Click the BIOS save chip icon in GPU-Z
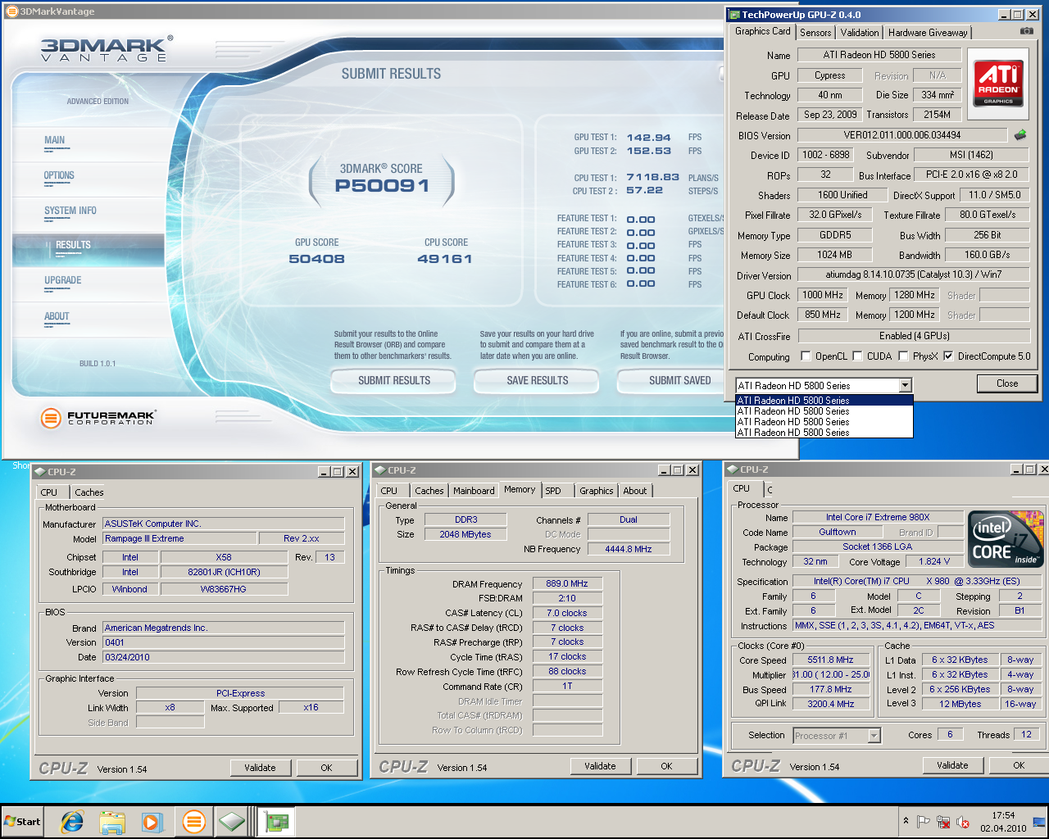This screenshot has height=839, width=1049. (1020, 135)
